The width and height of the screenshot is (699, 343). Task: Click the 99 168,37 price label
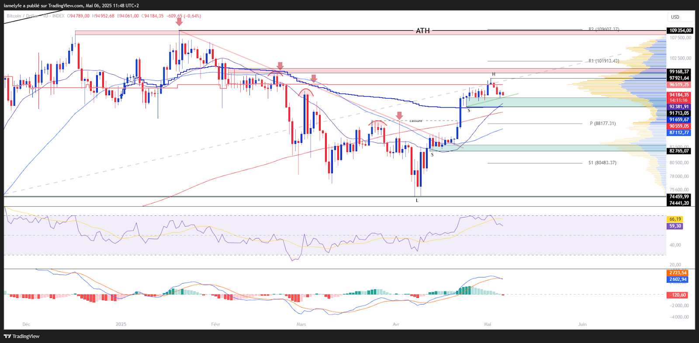click(679, 72)
